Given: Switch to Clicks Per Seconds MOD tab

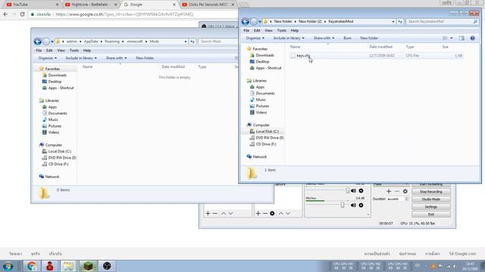Looking at the screenshot, I should (x=208, y=5).
